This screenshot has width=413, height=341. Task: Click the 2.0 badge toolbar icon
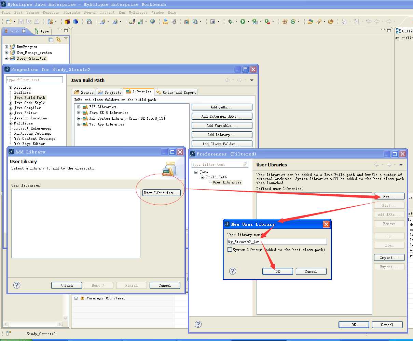pyautogui.click(x=89, y=21)
